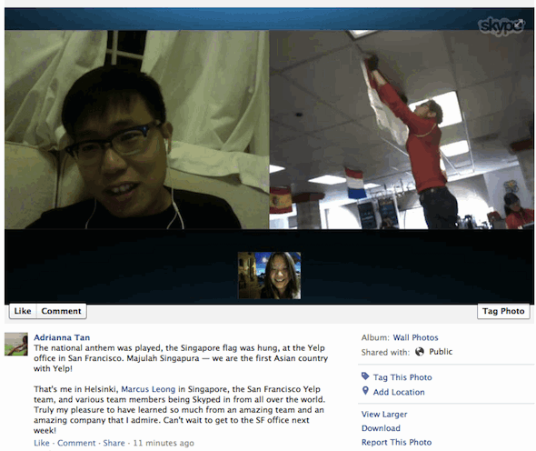
Task: Click the Add Location link
Action: pos(399,392)
